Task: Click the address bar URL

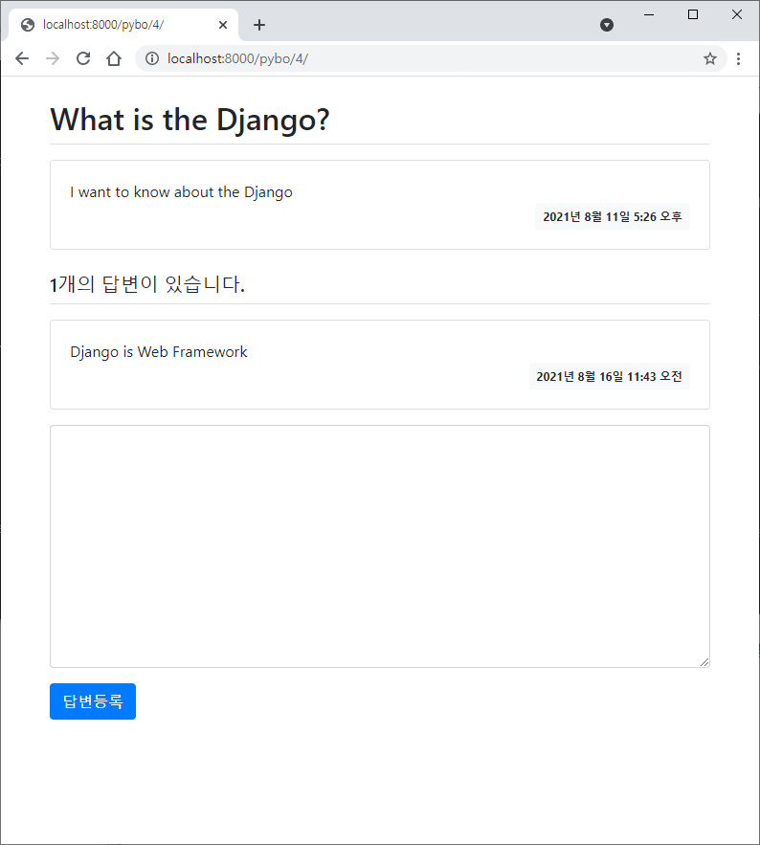Action: [x=237, y=58]
